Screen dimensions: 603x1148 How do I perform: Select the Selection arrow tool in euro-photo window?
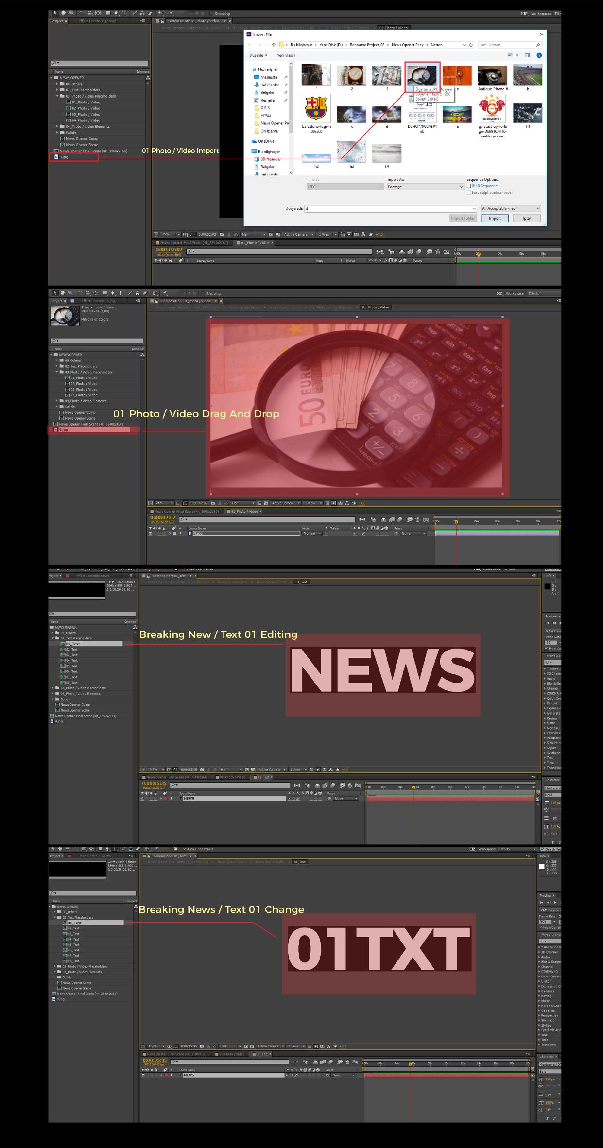coord(55,293)
